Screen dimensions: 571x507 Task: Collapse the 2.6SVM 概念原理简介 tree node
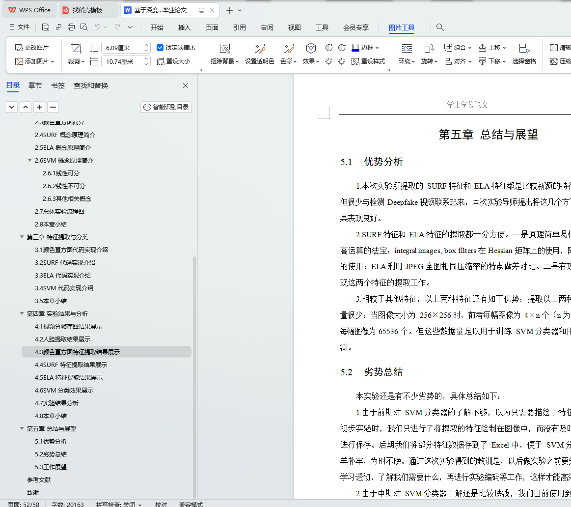[x=30, y=160]
